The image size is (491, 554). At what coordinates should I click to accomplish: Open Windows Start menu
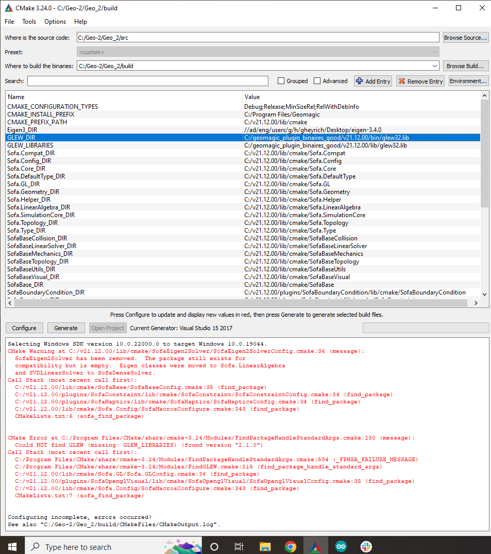click(x=12, y=547)
